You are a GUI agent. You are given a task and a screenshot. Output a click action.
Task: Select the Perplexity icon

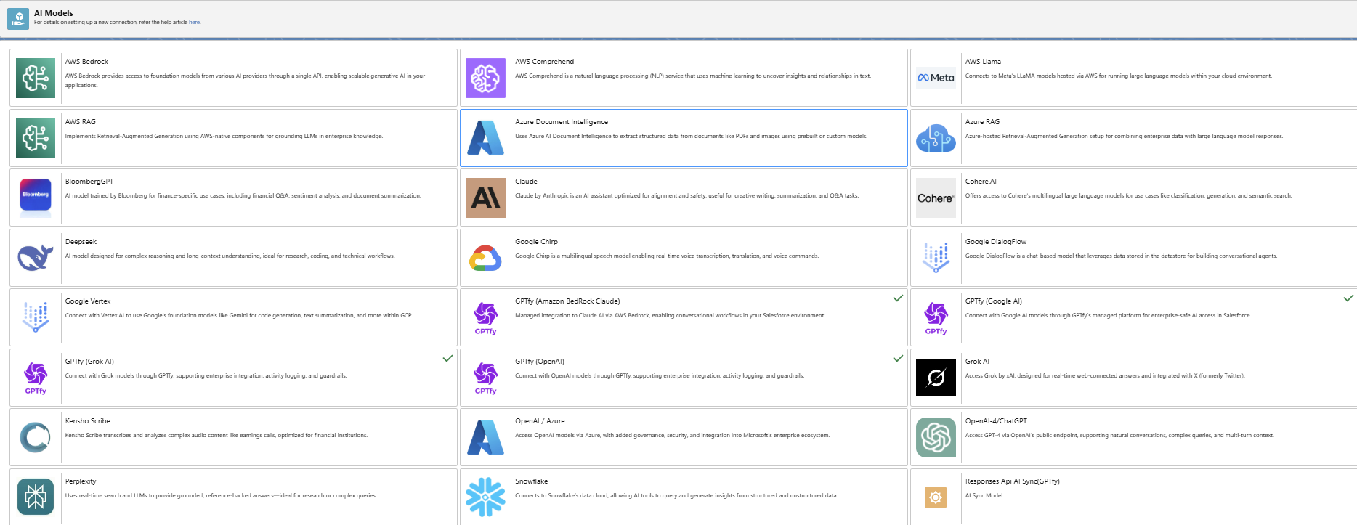point(36,497)
